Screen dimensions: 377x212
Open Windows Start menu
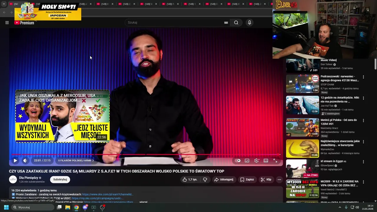pos(6,207)
